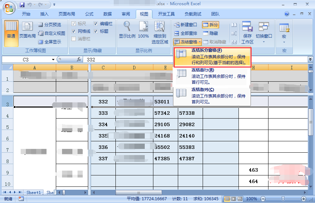Click Select All corner of worksheet

coord(8,67)
